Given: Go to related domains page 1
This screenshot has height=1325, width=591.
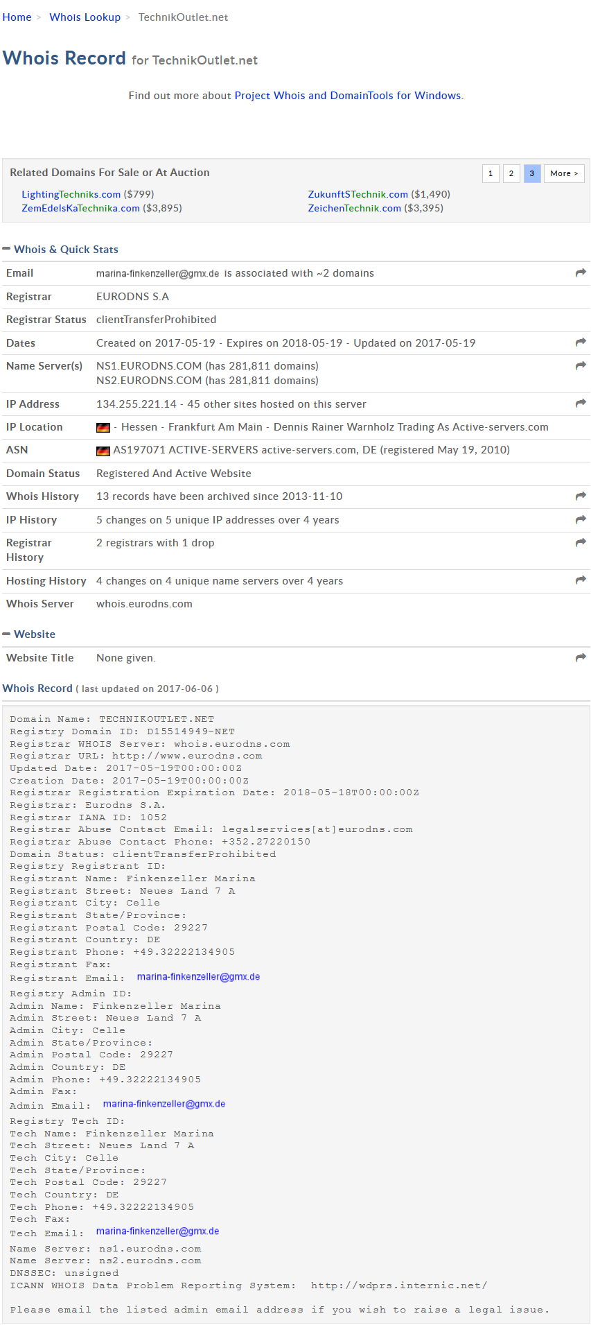Looking at the screenshot, I should click(x=491, y=173).
